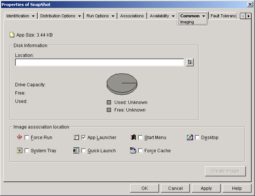255x196 pixels.
Task: Click the Force Run diamond icon
Action: coord(20,137)
